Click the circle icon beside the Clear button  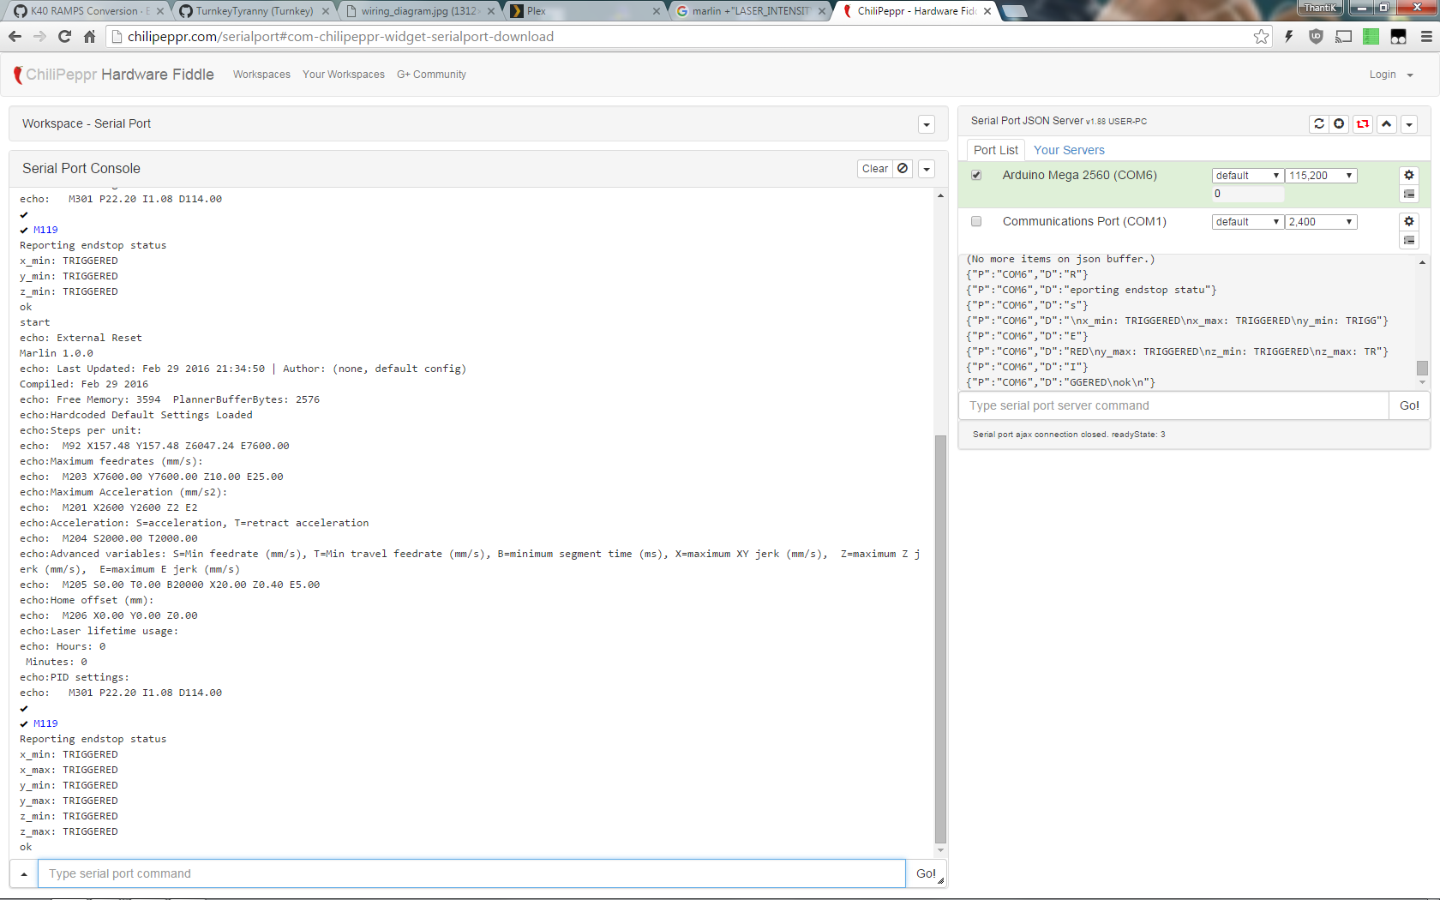(903, 169)
